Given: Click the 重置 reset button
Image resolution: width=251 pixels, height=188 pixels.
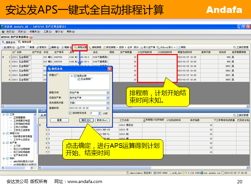Looking at the screenshot, I should pyautogui.click(x=59, y=120).
